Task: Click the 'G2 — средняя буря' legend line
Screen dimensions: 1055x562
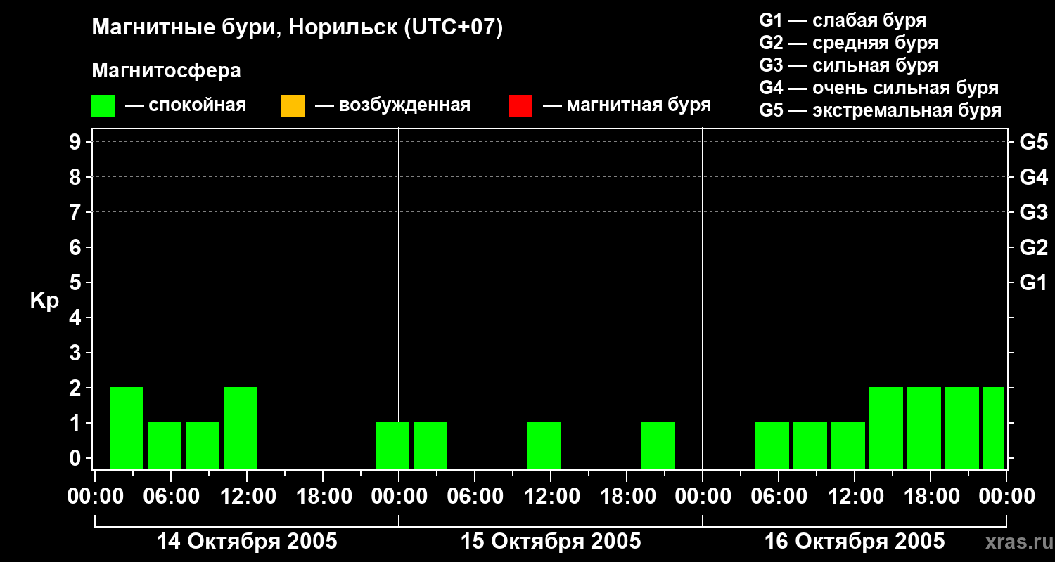Action: [x=848, y=43]
